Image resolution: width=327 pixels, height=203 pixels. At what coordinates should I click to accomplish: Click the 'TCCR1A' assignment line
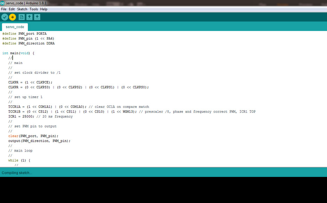(x=47, y=107)
